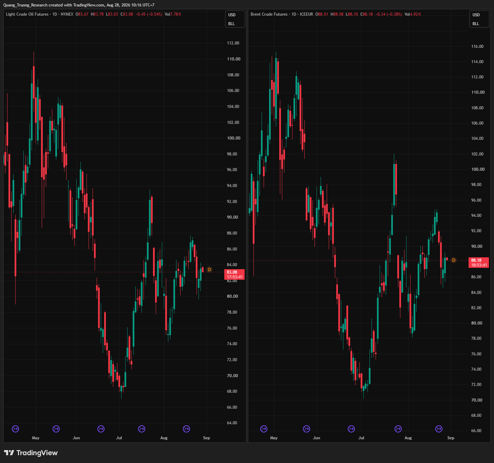494x463 pixels.
Task: Click the open value O88.51
Action: coord(322,14)
